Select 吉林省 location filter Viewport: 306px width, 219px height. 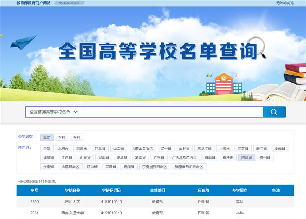(184, 149)
